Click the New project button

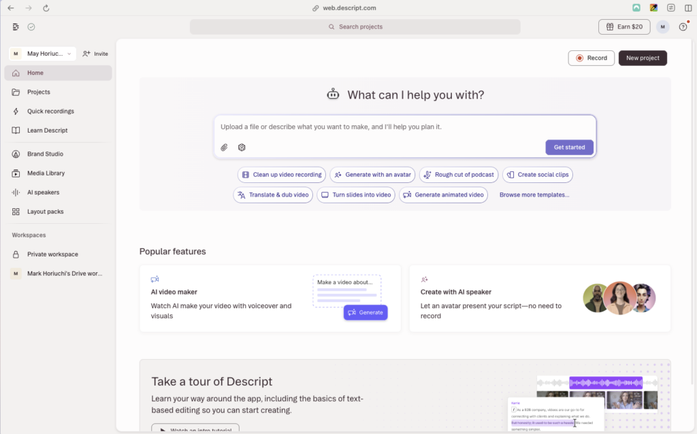[642, 58]
